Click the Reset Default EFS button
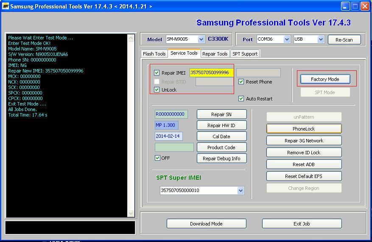Viewport: 372px width, 242px height. (x=304, y=176)
